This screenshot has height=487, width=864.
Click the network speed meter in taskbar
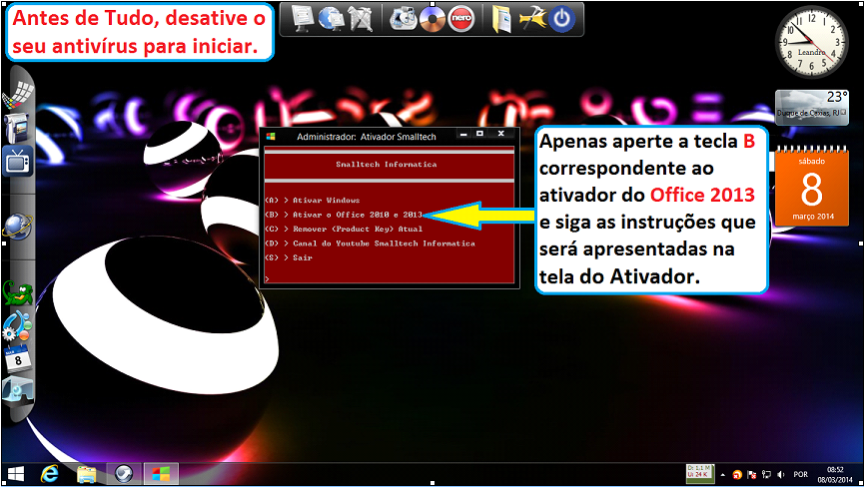click(x=700, y=474)
